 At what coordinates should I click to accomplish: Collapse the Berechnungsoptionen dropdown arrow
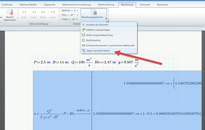[106, 19]
